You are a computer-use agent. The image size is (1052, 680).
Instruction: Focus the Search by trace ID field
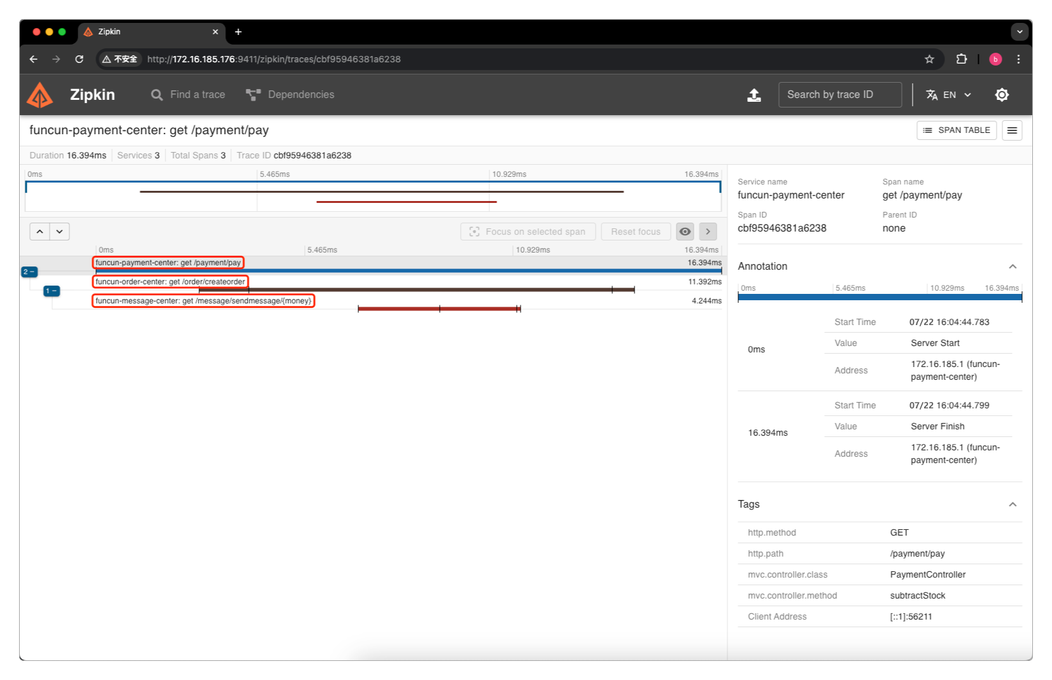pyautogui.click(x=840, y=95)
